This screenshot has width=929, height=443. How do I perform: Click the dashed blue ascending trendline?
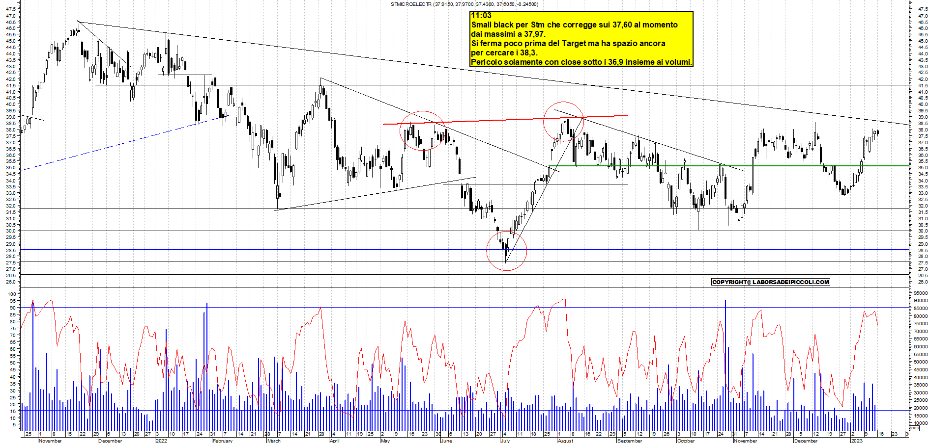pos(125,143)
